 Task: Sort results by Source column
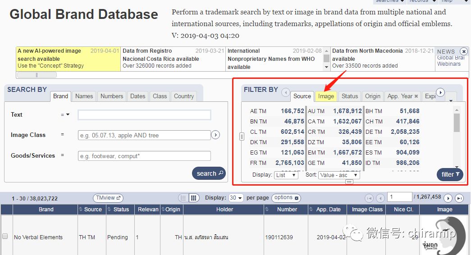(92, 209)
